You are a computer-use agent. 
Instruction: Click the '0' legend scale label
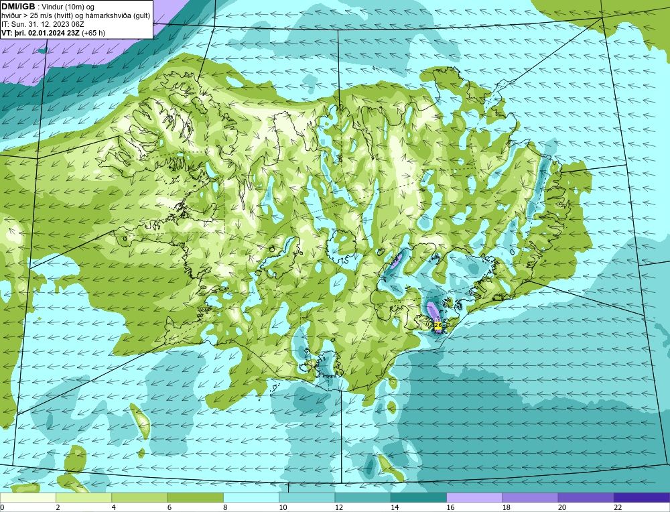point(2,507)
